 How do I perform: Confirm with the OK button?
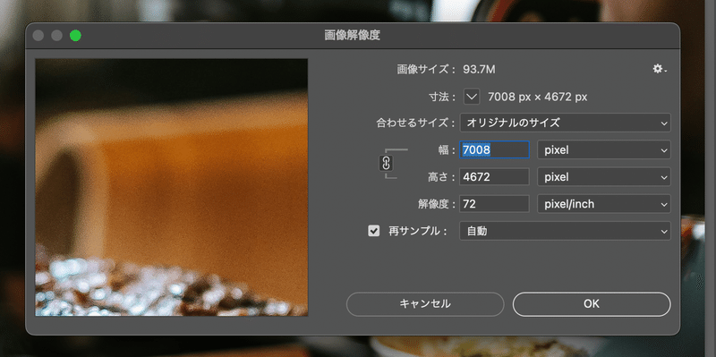592,304
